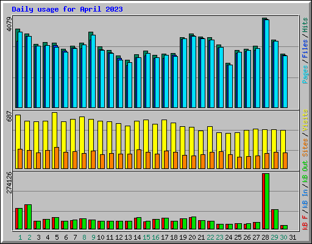Click the 687 visits axis value
312x244 pixels.
pos(10,116)
